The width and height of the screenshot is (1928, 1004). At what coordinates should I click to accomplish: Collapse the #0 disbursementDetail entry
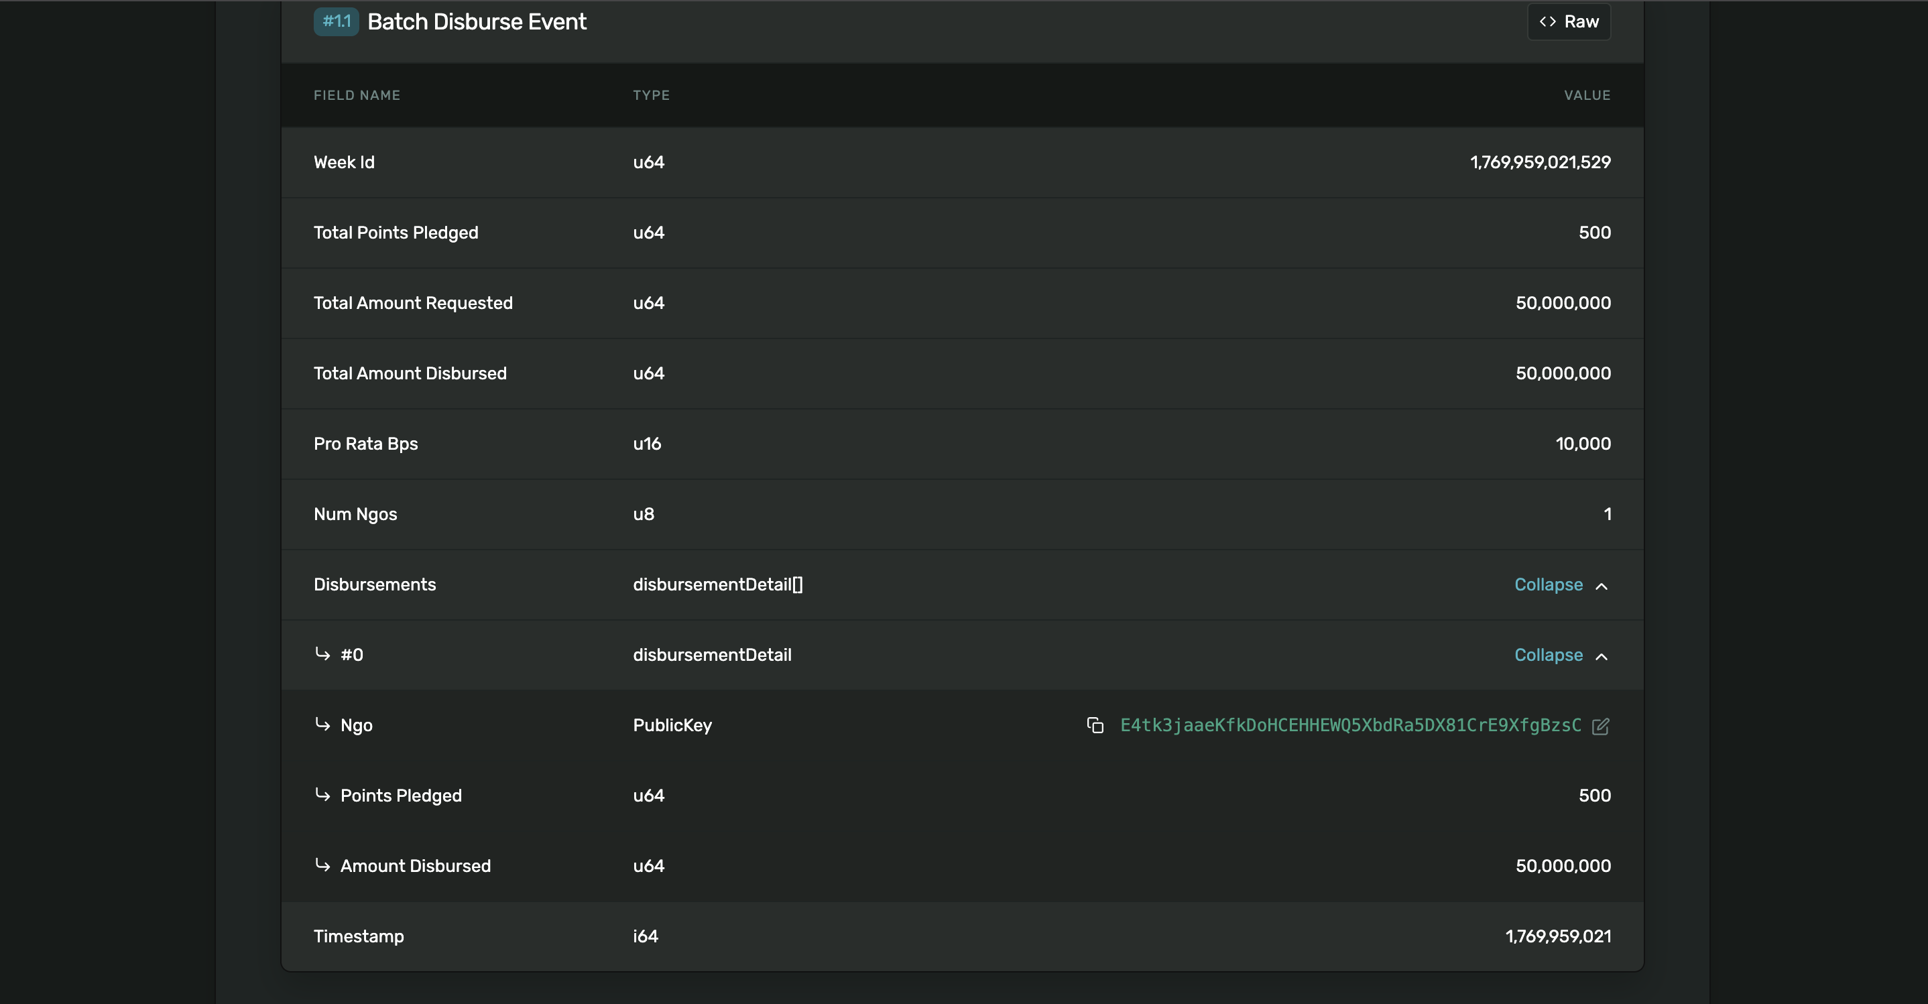pos(1548,655)
